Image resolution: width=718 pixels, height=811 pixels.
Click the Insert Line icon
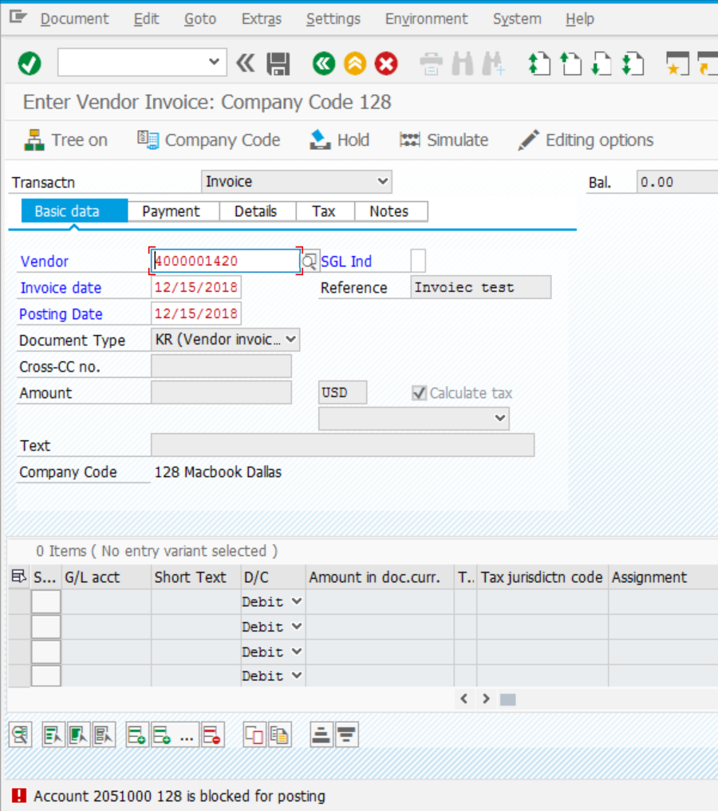click(x=137, y=734)
